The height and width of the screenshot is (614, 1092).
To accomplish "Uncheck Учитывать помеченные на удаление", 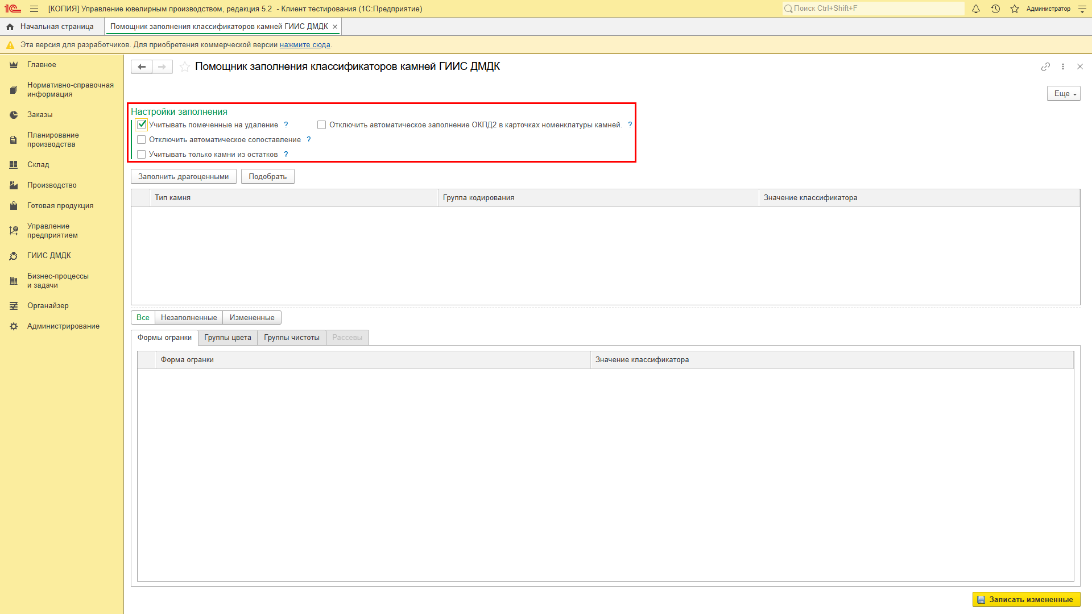I will (x=142, y=125).
